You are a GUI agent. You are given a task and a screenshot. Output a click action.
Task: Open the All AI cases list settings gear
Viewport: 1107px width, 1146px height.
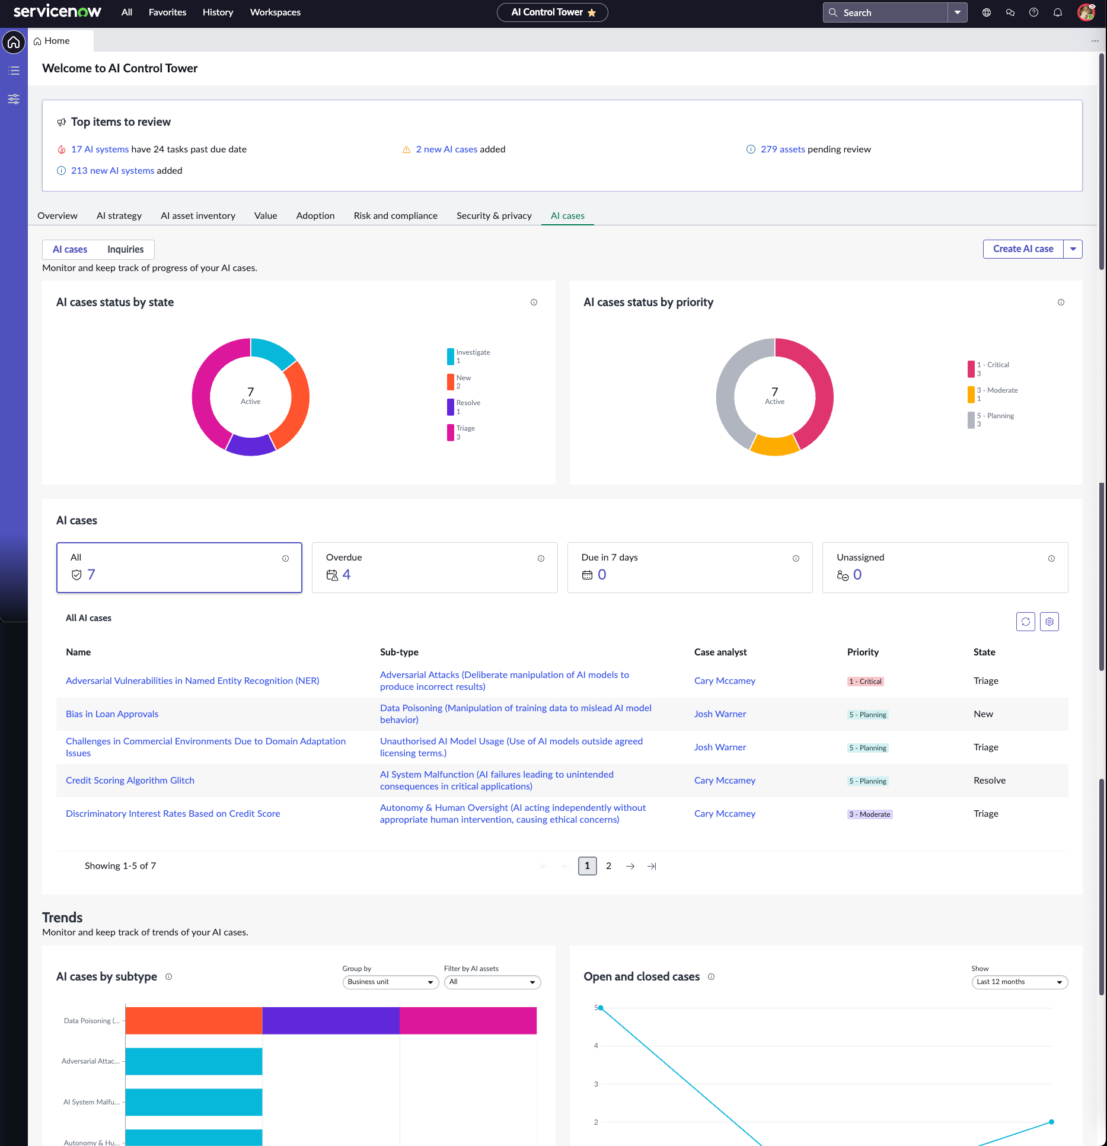coord(1049,622)
